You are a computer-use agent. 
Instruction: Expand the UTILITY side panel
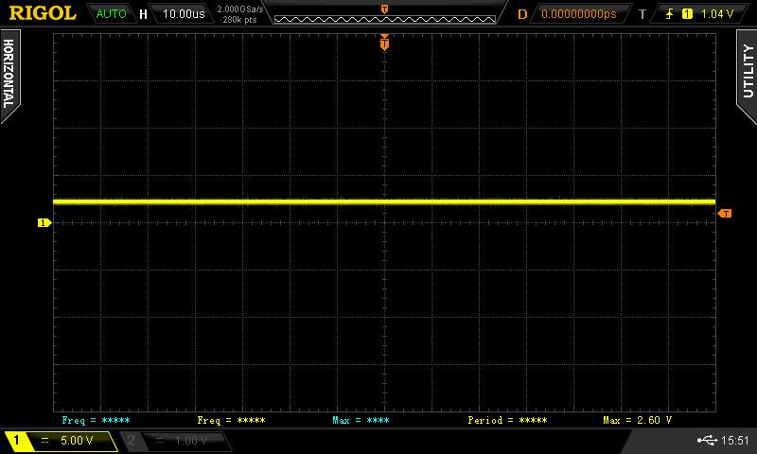tap(747, 70)
